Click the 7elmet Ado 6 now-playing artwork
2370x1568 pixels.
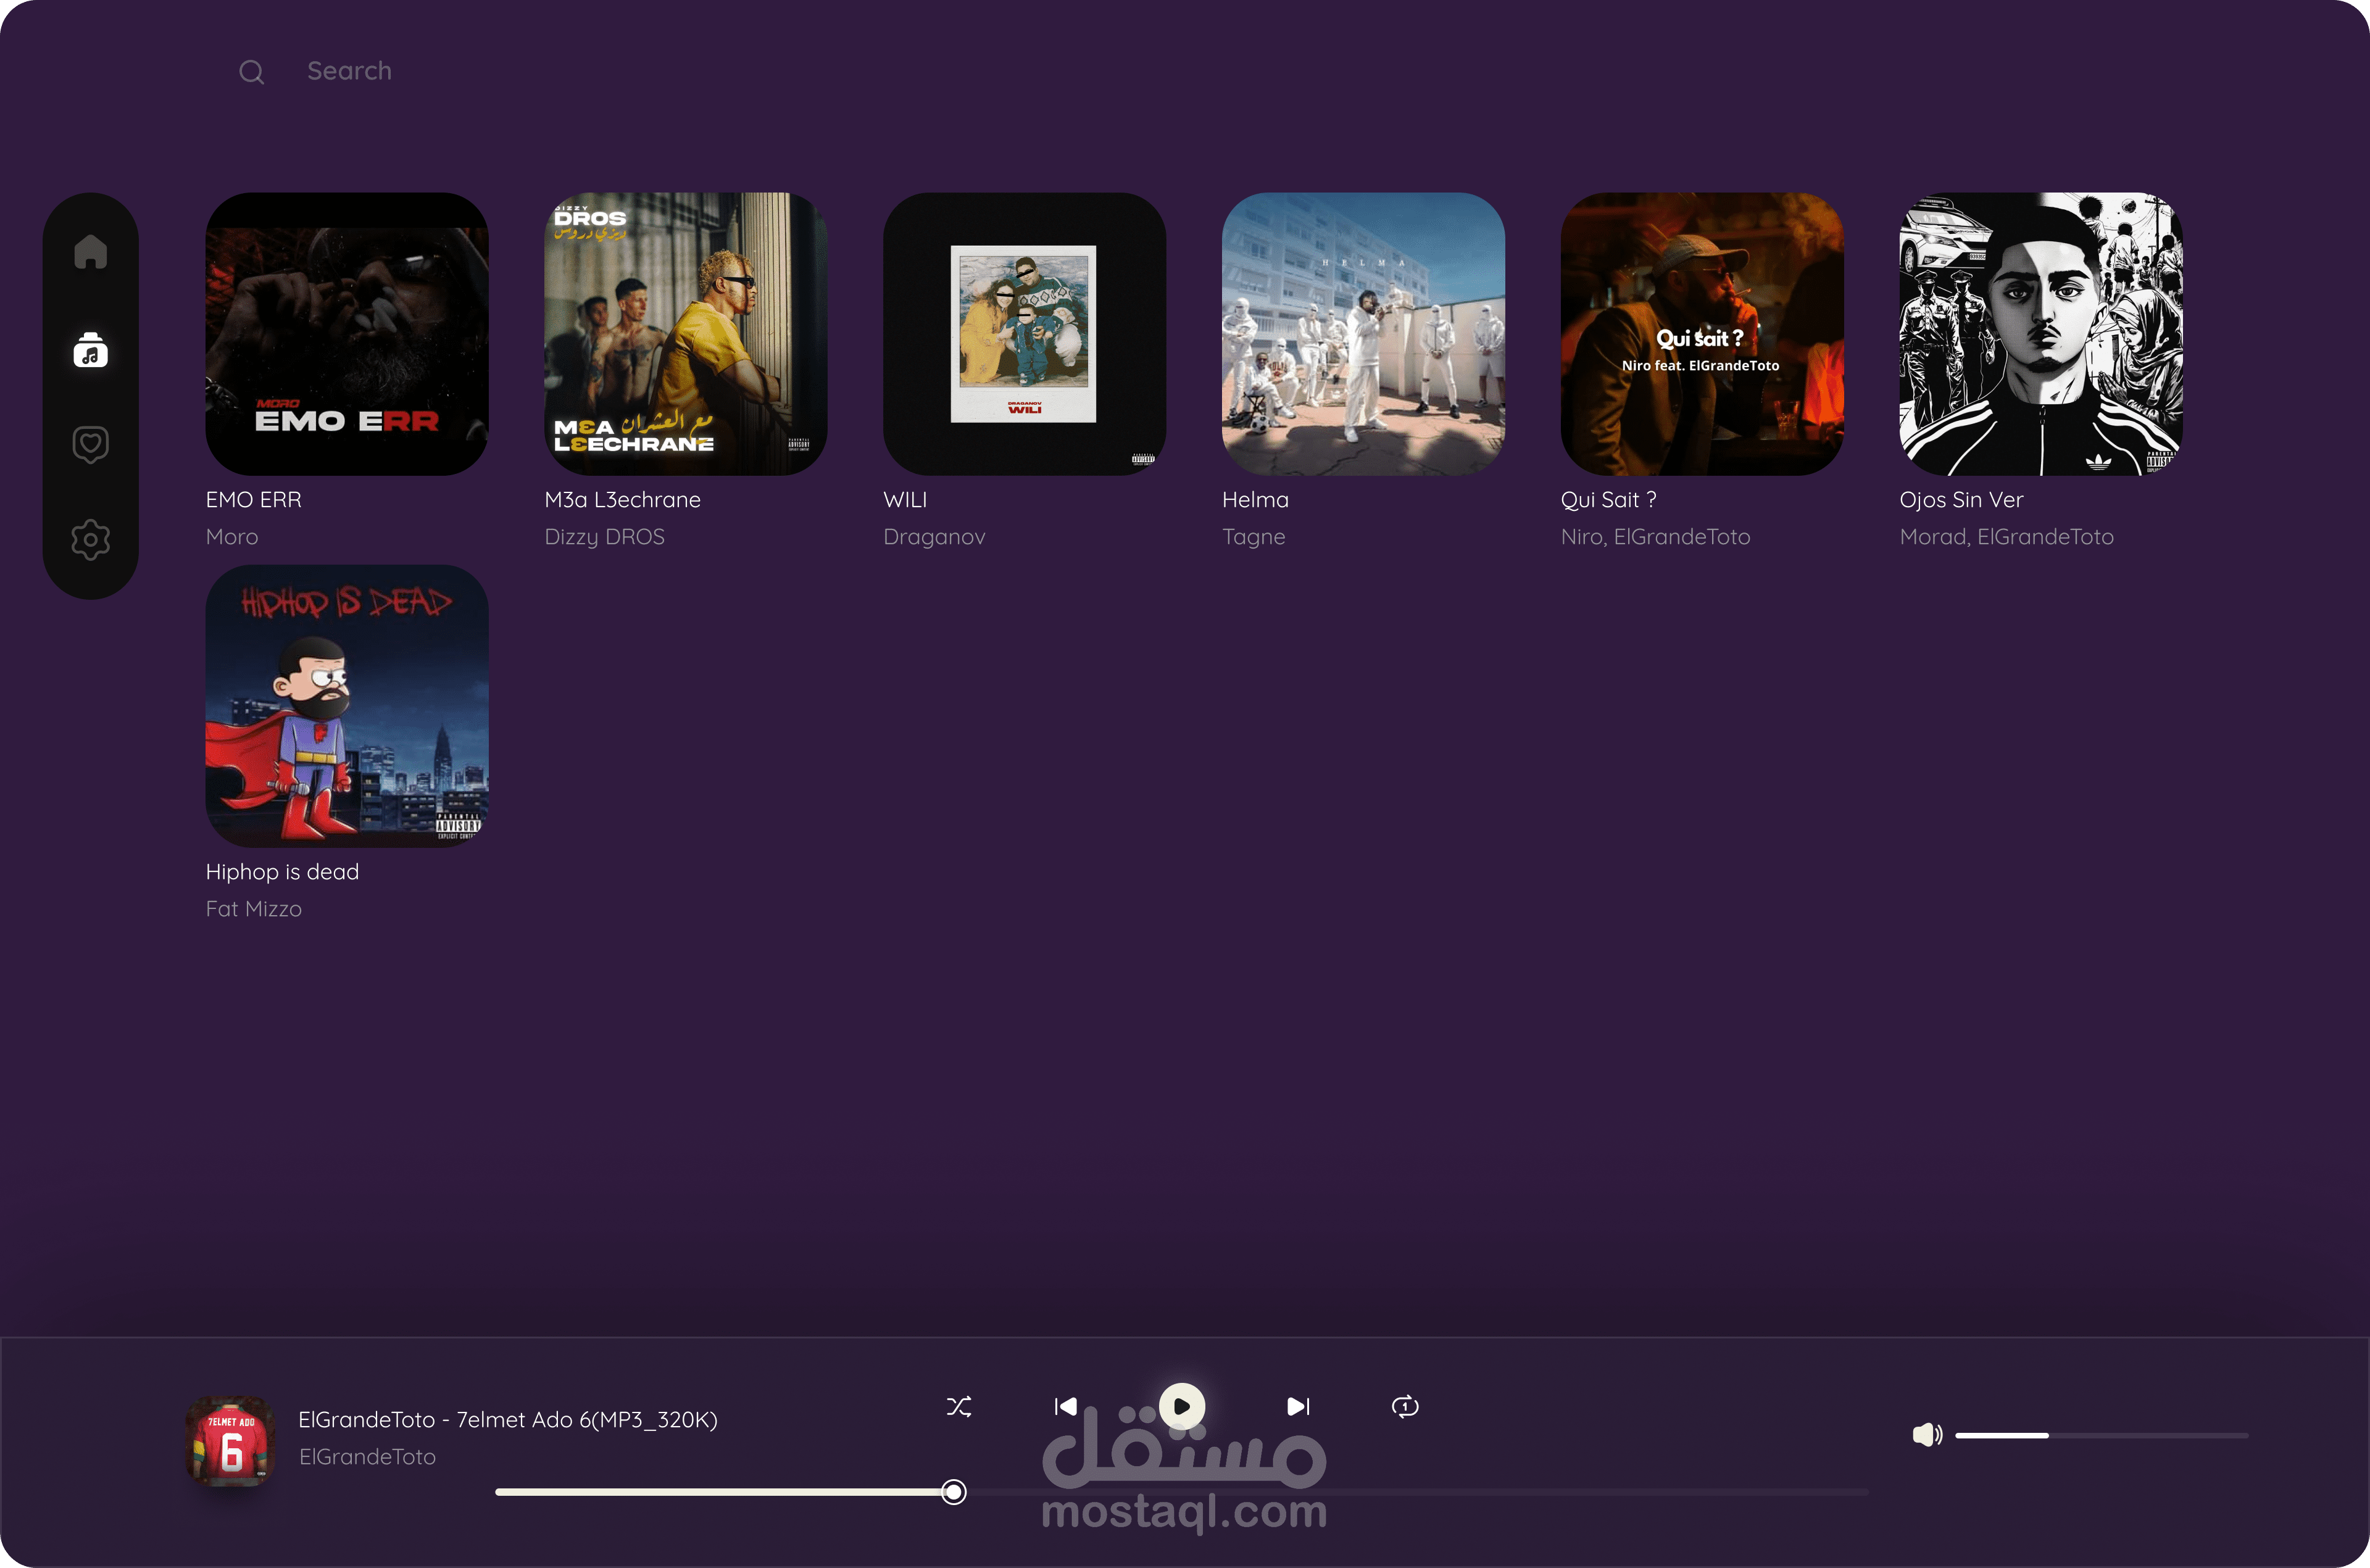pos(231,1441)
